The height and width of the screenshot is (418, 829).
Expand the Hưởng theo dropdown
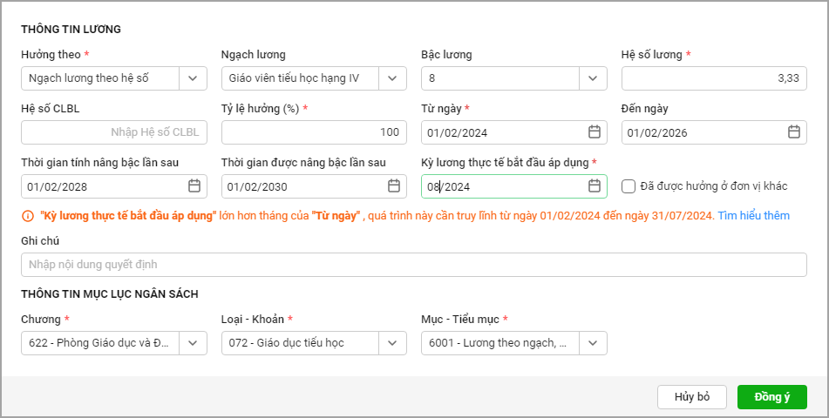[x=193, y=78]
